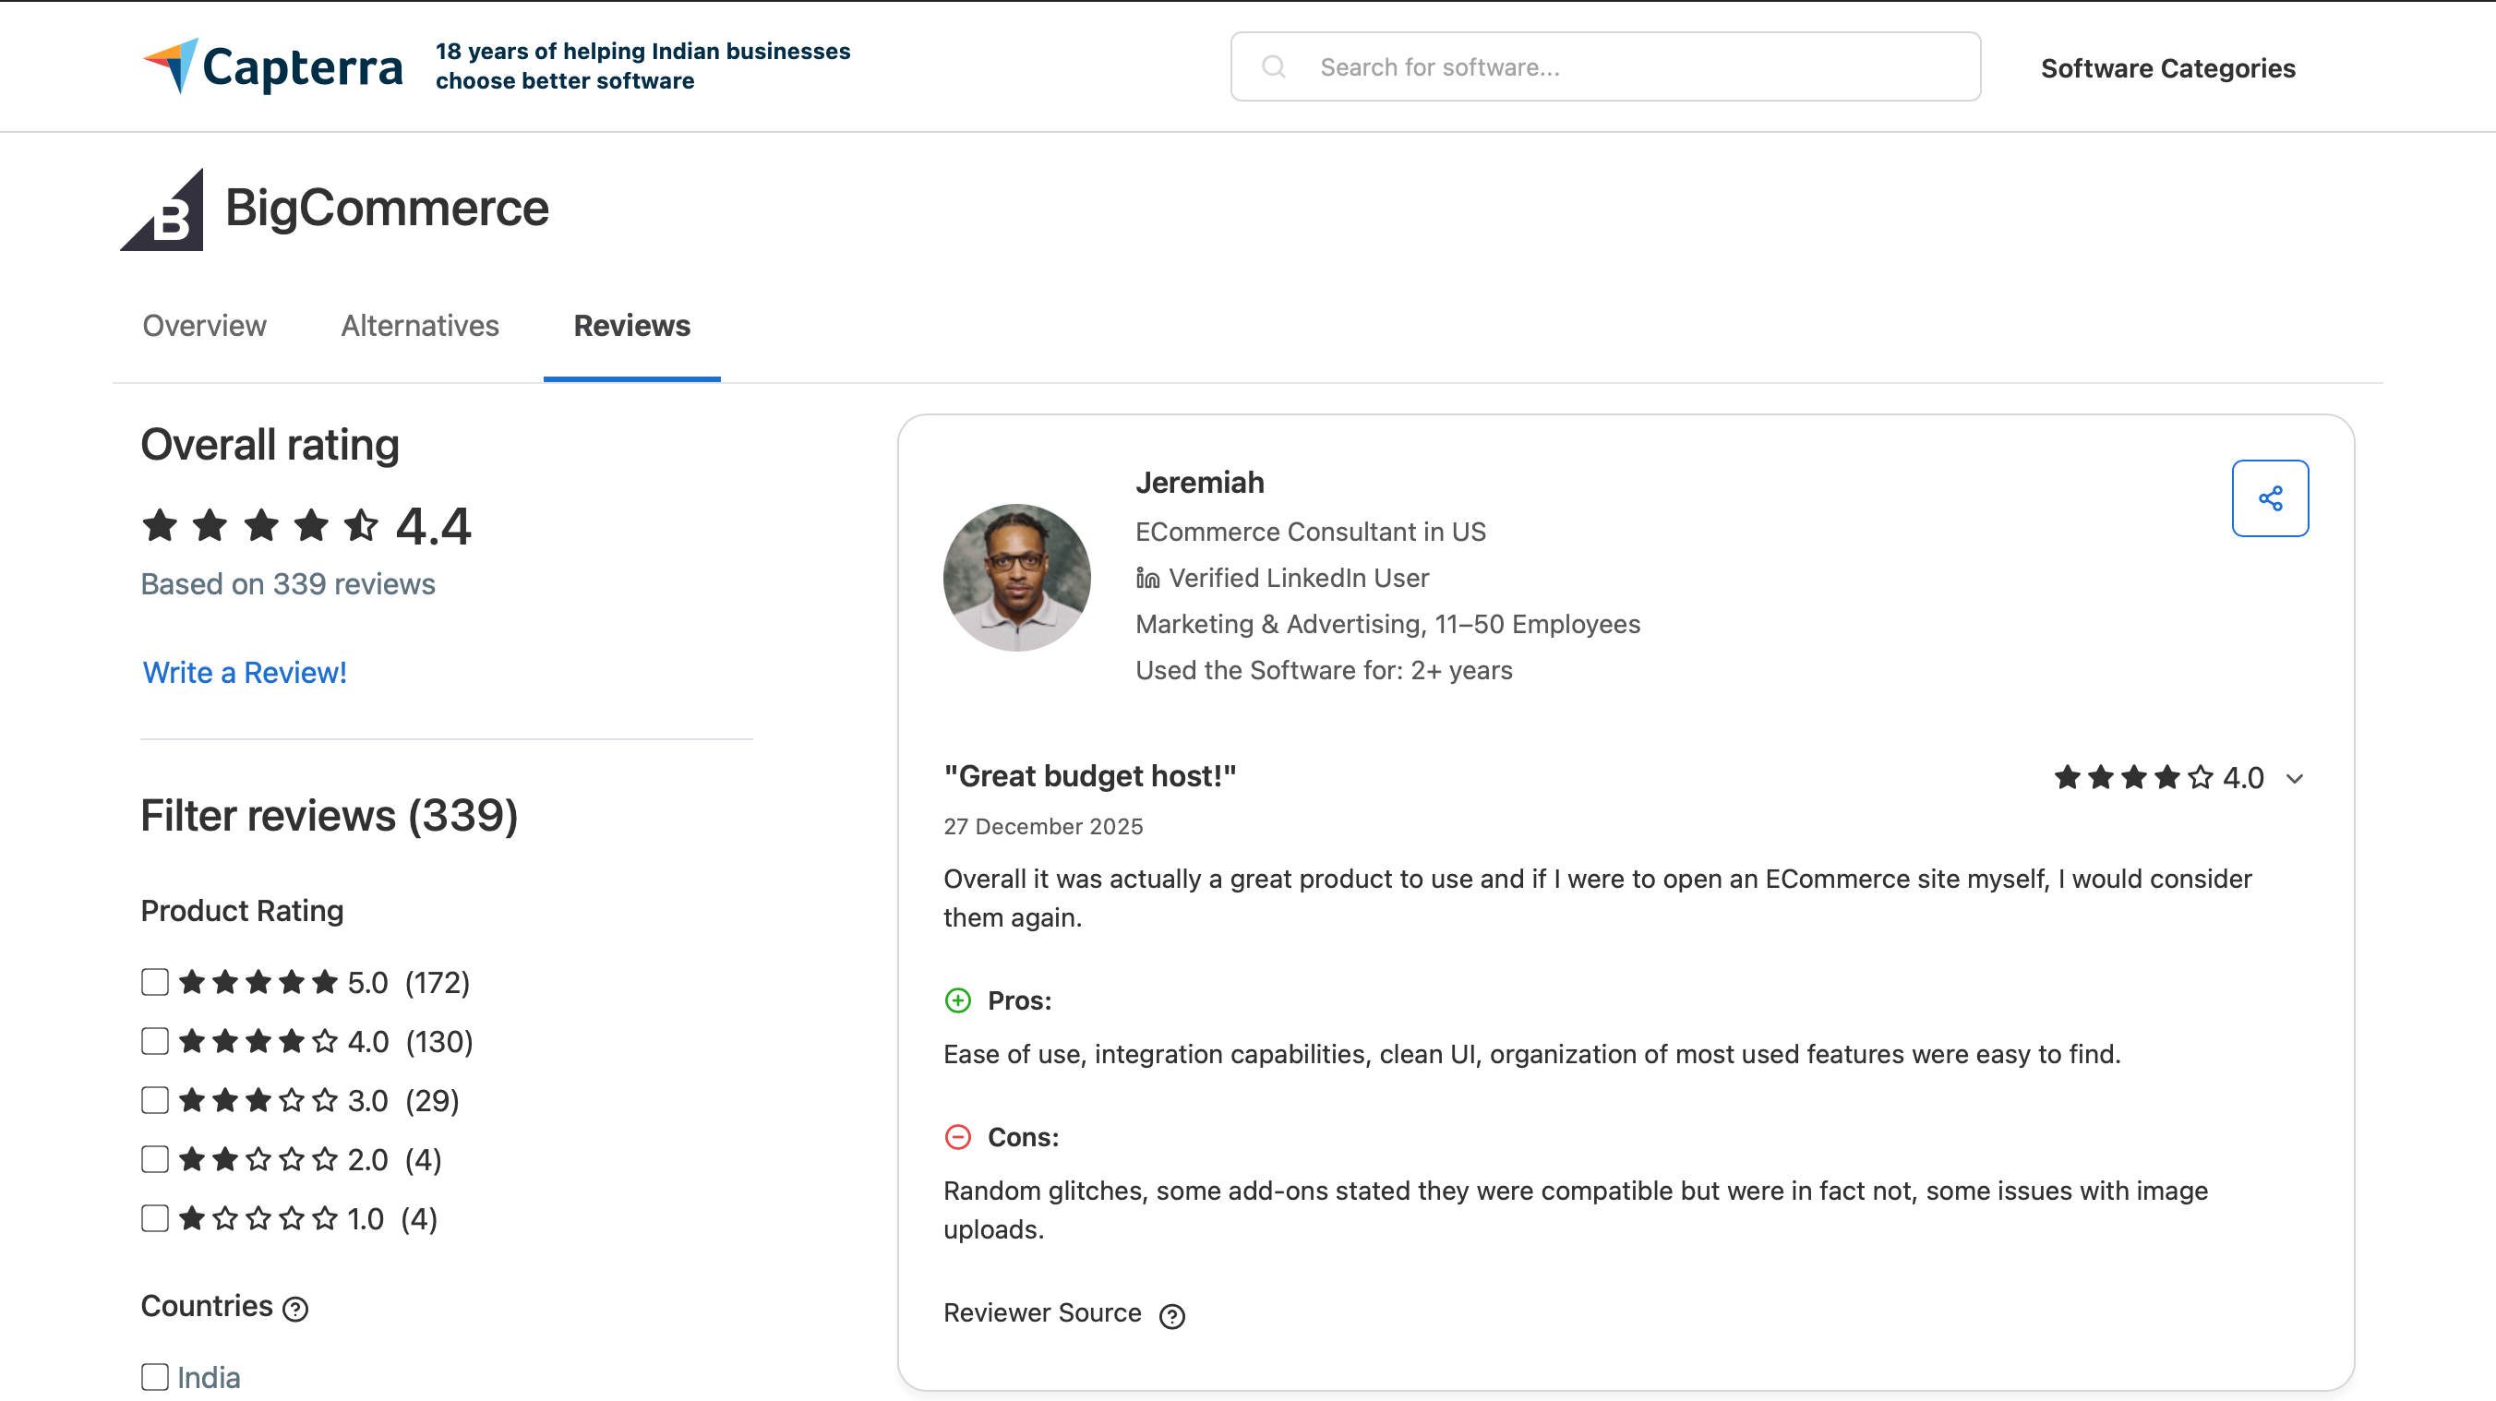Click the BigCommerce product title

coord(387,209)
